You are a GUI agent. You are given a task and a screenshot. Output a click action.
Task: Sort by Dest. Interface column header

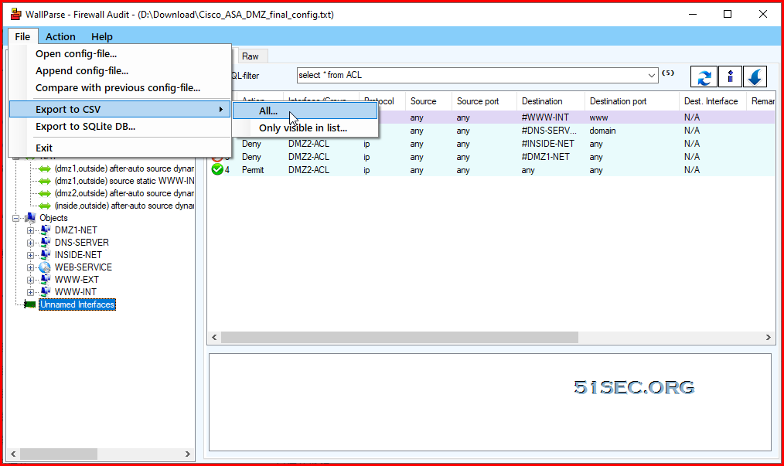(x=711, y=101)
